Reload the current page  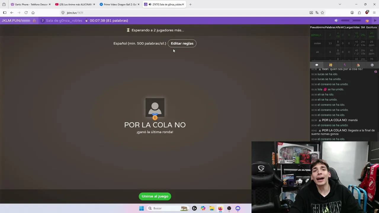click(x=26, y=13)
